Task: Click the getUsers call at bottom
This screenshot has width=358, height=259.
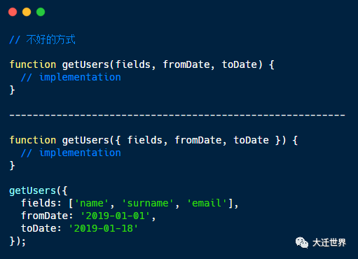Action: pyautogui.click(x=33, y=191)
